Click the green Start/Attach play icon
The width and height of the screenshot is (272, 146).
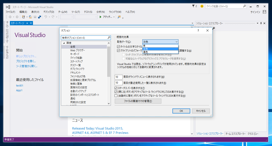pos(100,17)
